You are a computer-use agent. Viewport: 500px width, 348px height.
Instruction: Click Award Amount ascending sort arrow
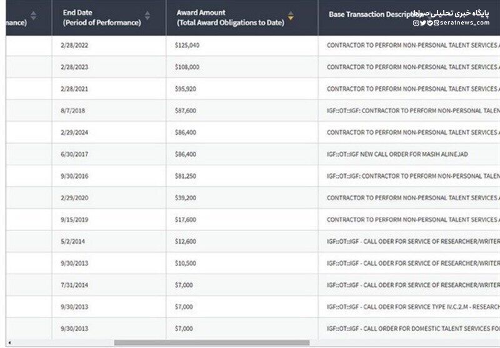291,13
